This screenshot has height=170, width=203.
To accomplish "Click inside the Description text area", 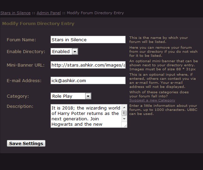I will pos(86,116).
